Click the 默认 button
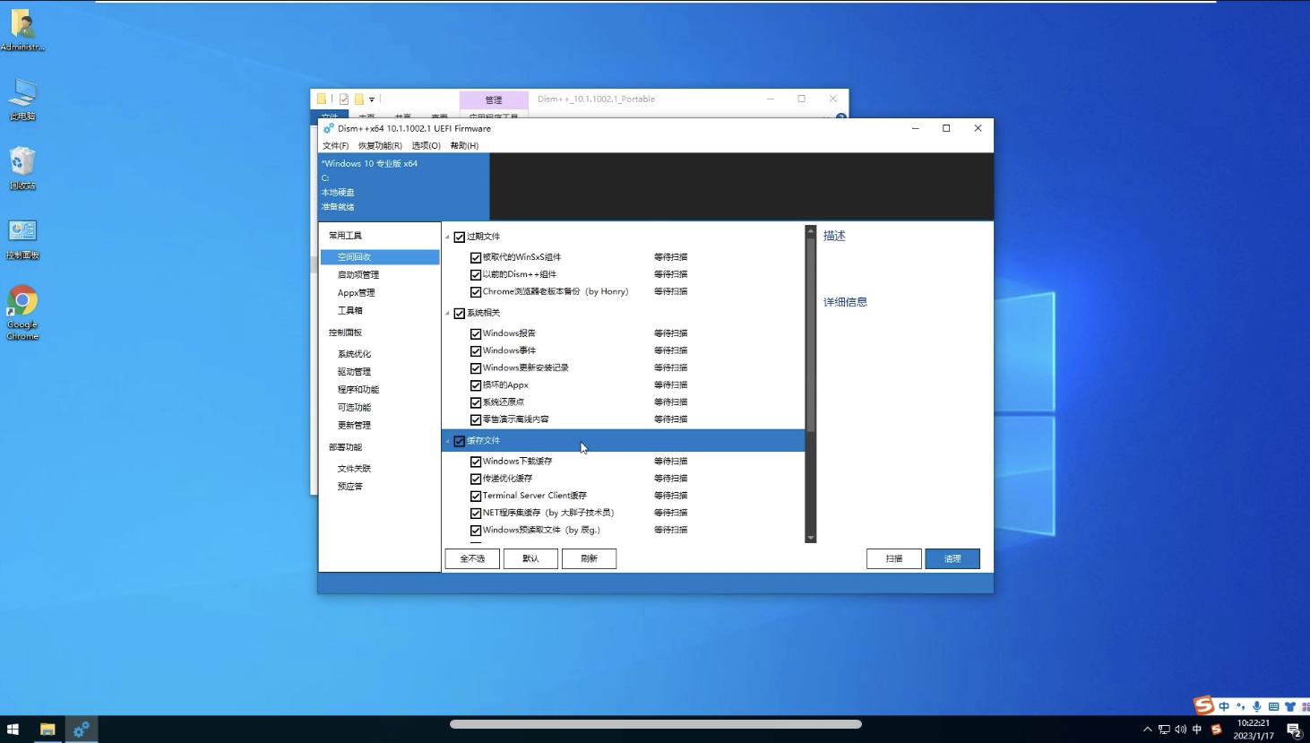The image size is (1310, 743). click(530, 558)
